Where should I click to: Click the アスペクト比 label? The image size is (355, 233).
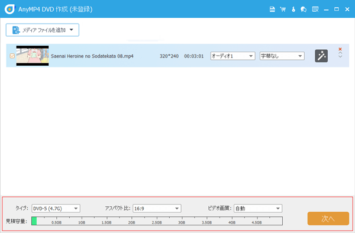coord(118,208)
